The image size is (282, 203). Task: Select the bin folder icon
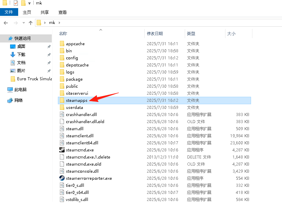tap(62, 51)
